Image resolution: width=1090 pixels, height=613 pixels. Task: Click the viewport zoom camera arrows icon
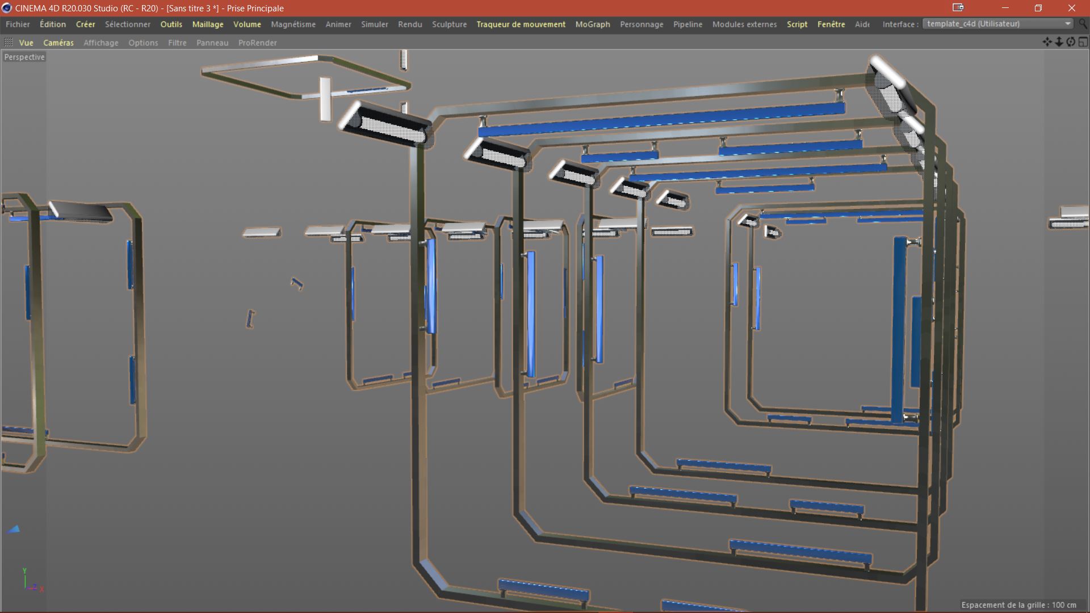[1059, 42]
